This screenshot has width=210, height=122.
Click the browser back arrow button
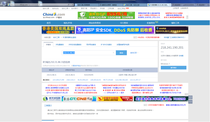pyautogui.click(x=1, y=4)
